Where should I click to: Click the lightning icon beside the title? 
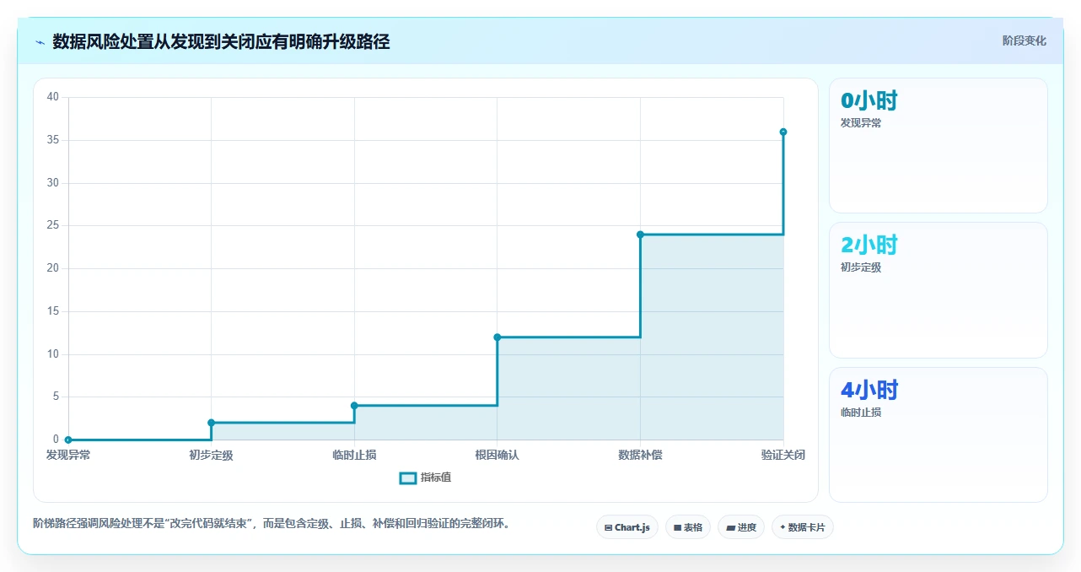(40, 42)
